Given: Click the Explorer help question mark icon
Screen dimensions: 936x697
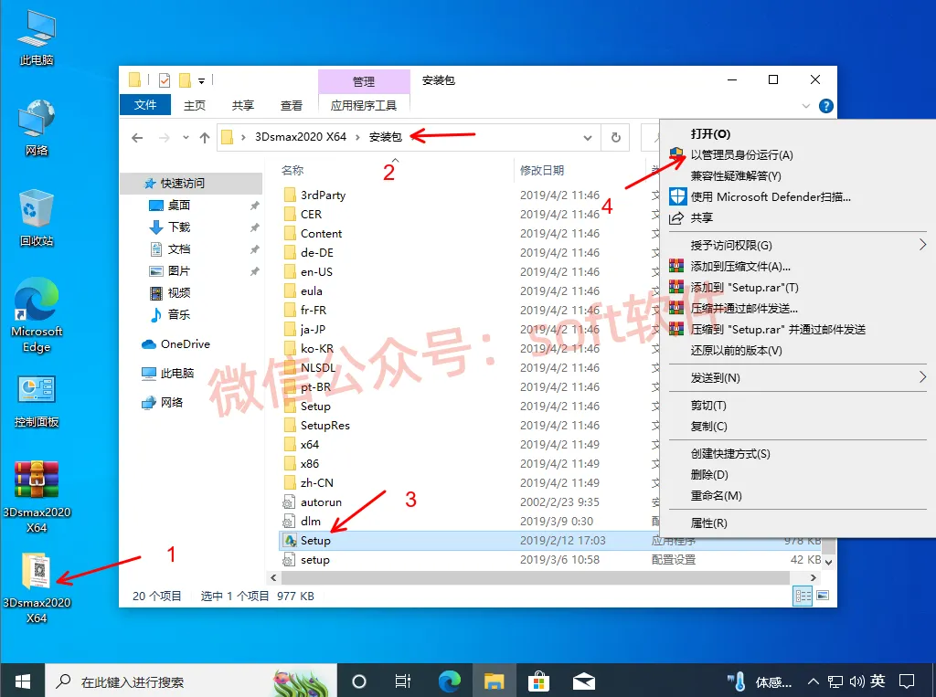Looking at the screenshot, I should 826,106.
